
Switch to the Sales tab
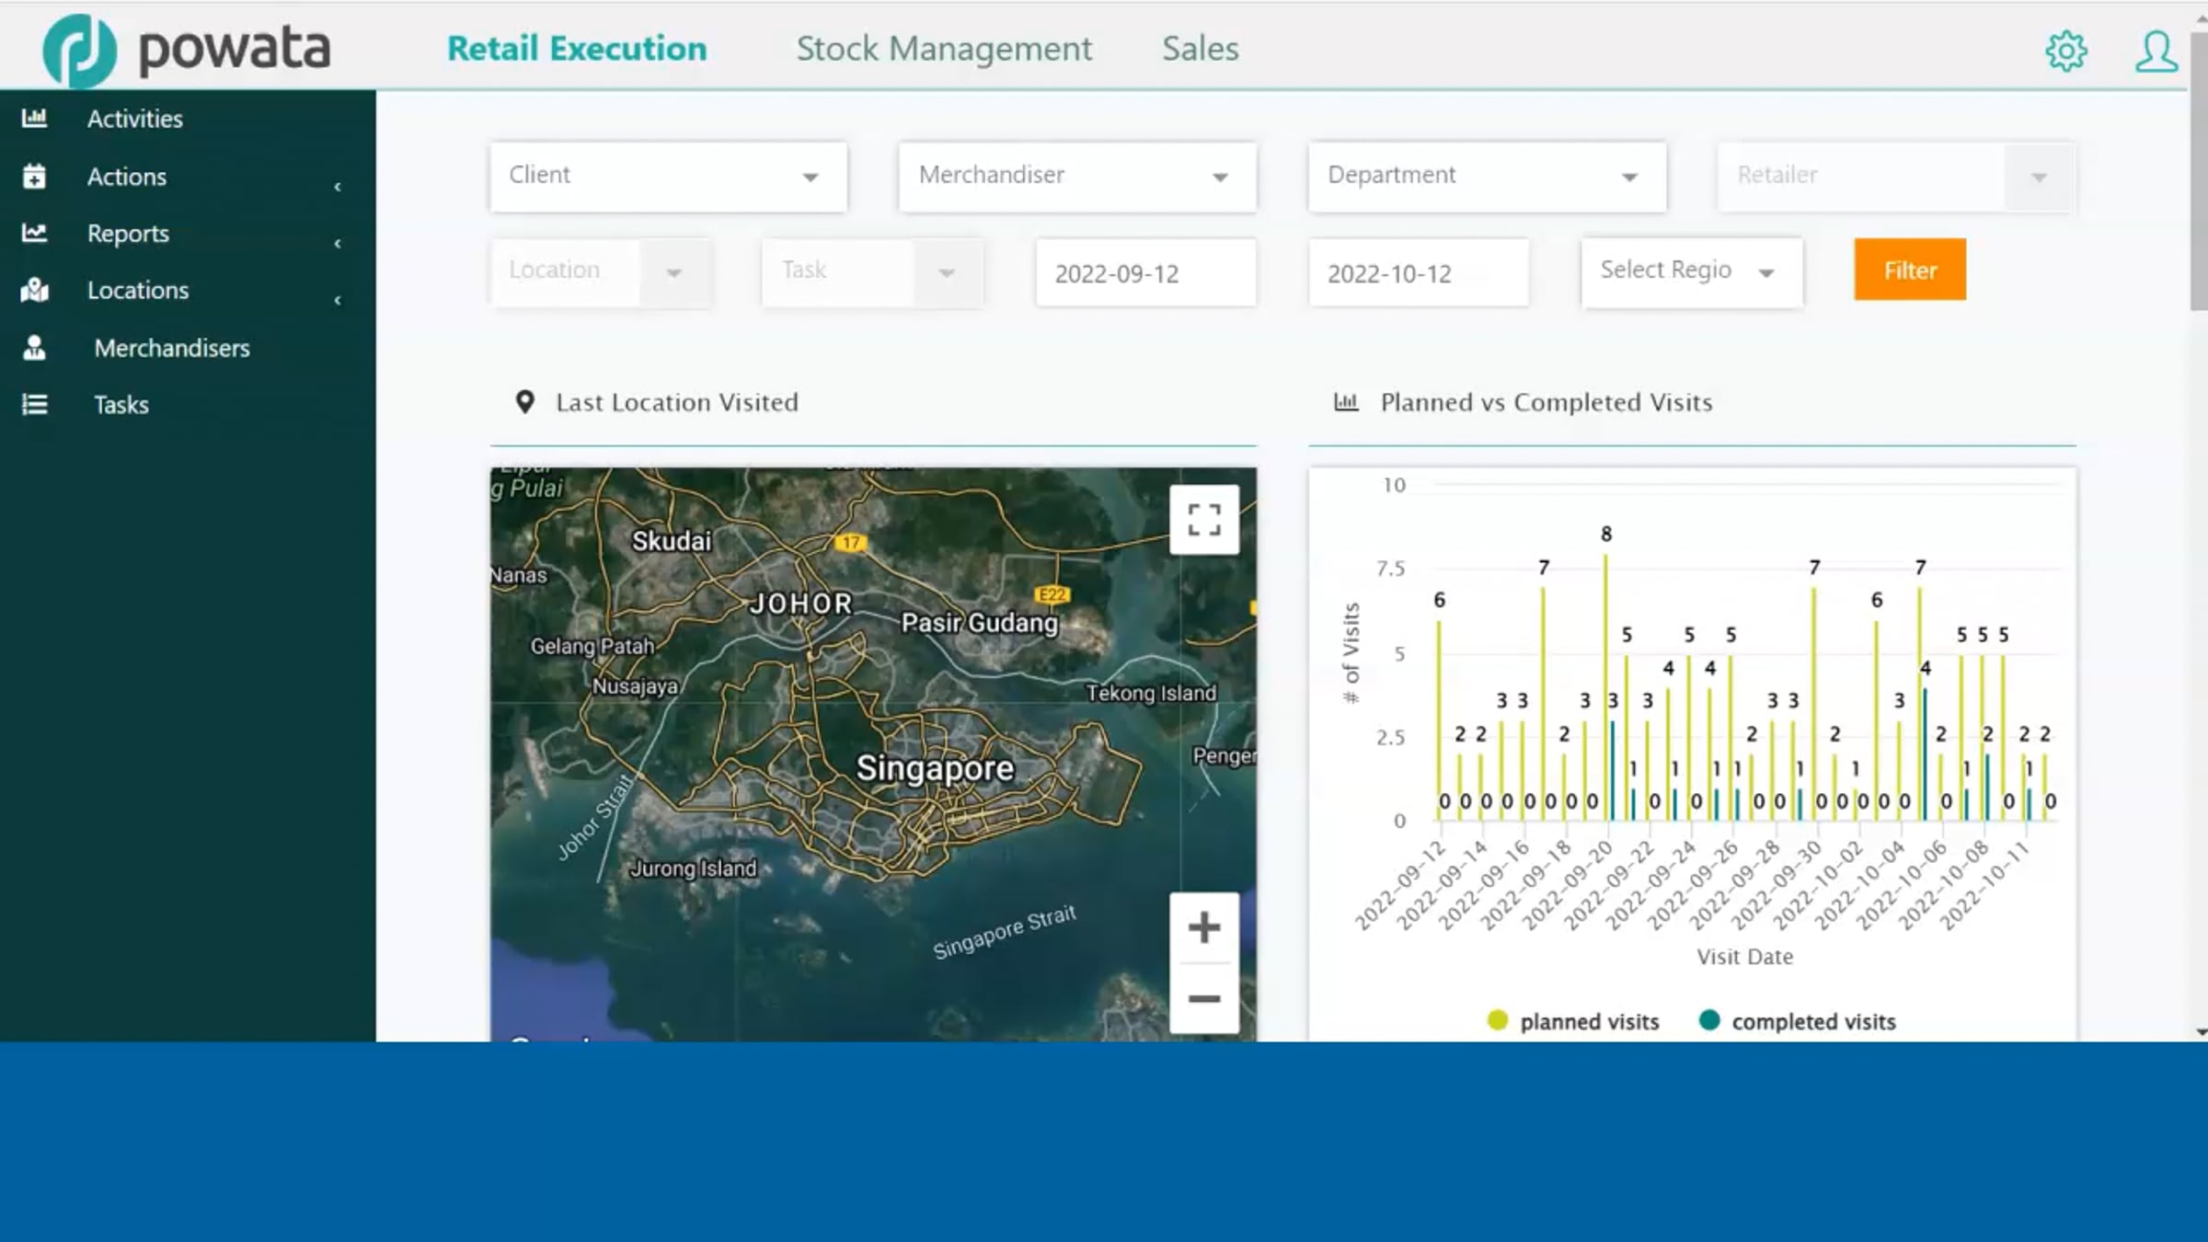tap(1200, 49)
